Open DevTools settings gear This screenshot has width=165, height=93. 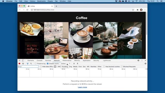(138, 60)
